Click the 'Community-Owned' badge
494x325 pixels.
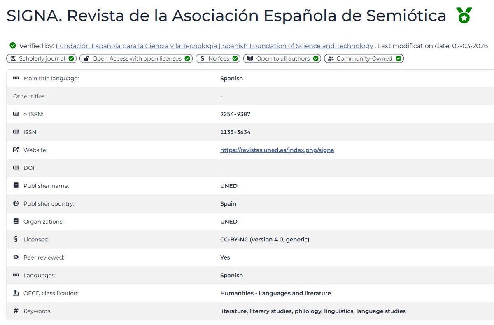click(x=364, y=58)
